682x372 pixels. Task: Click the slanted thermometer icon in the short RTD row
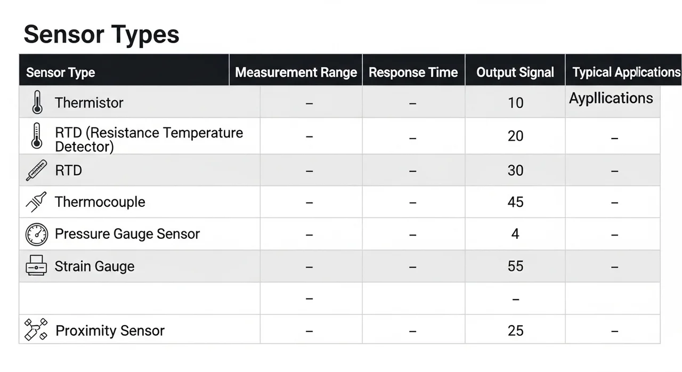[36, 171]
